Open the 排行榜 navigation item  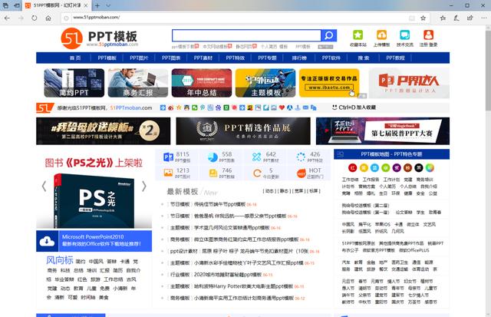299,58
